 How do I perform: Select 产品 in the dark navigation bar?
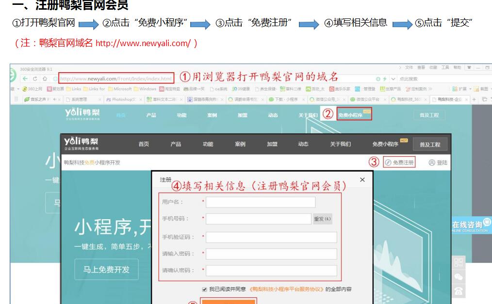tap(176, 144)
